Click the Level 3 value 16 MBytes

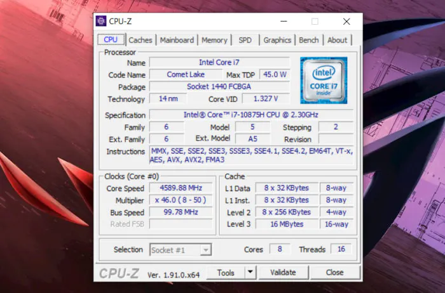click(286, 224)
